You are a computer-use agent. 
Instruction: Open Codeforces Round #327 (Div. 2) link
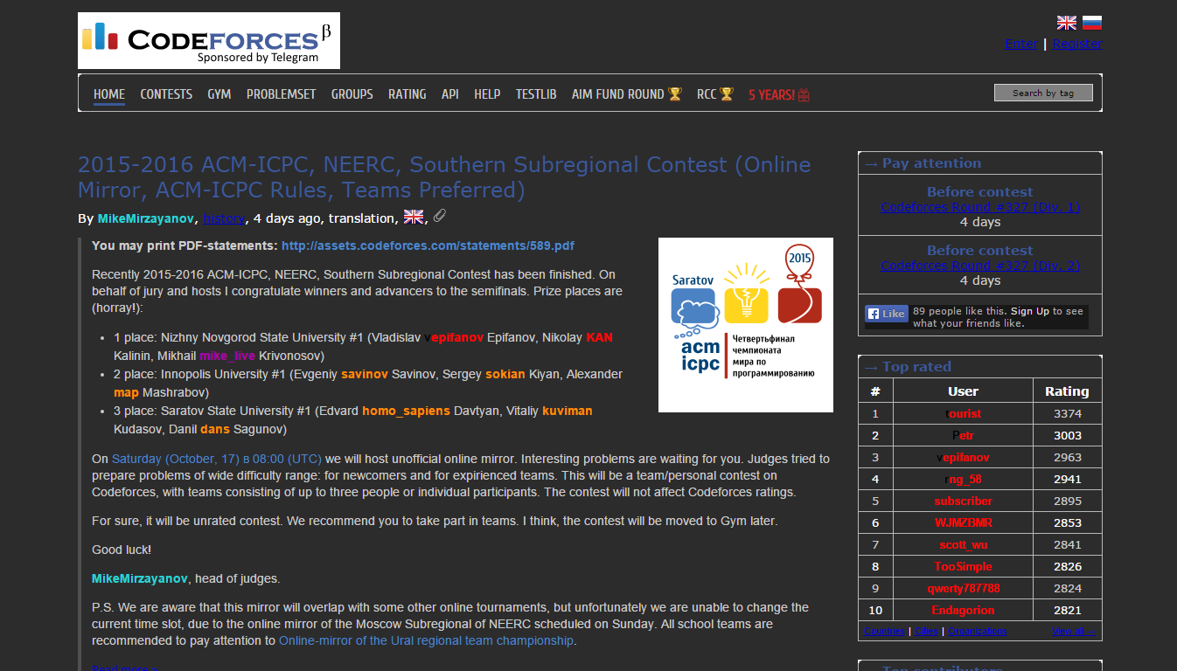980,266
